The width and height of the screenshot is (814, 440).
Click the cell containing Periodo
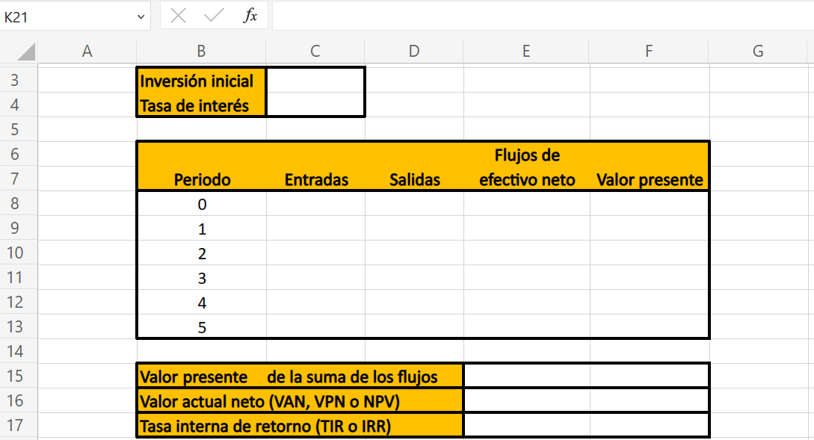pos(200,179)
